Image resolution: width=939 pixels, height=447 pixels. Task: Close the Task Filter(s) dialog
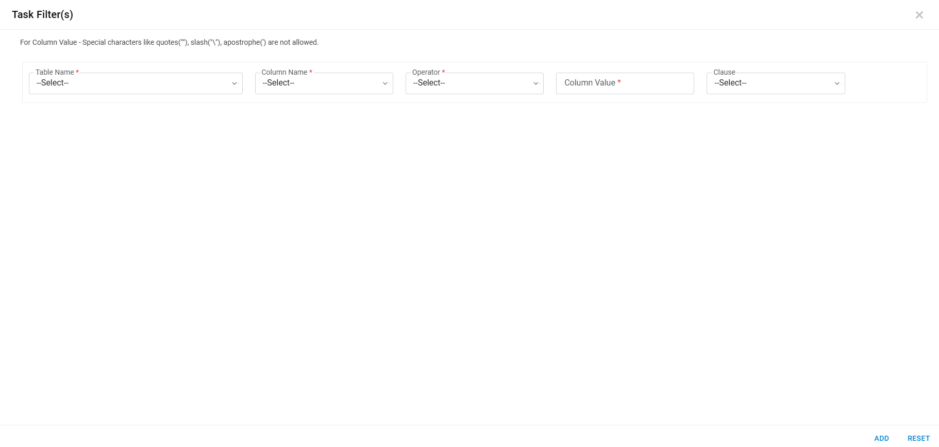click(x=919, y=15)
